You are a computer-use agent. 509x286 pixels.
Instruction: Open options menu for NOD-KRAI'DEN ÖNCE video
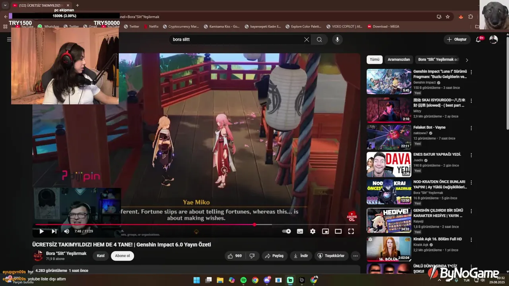[x=471, y=183]
